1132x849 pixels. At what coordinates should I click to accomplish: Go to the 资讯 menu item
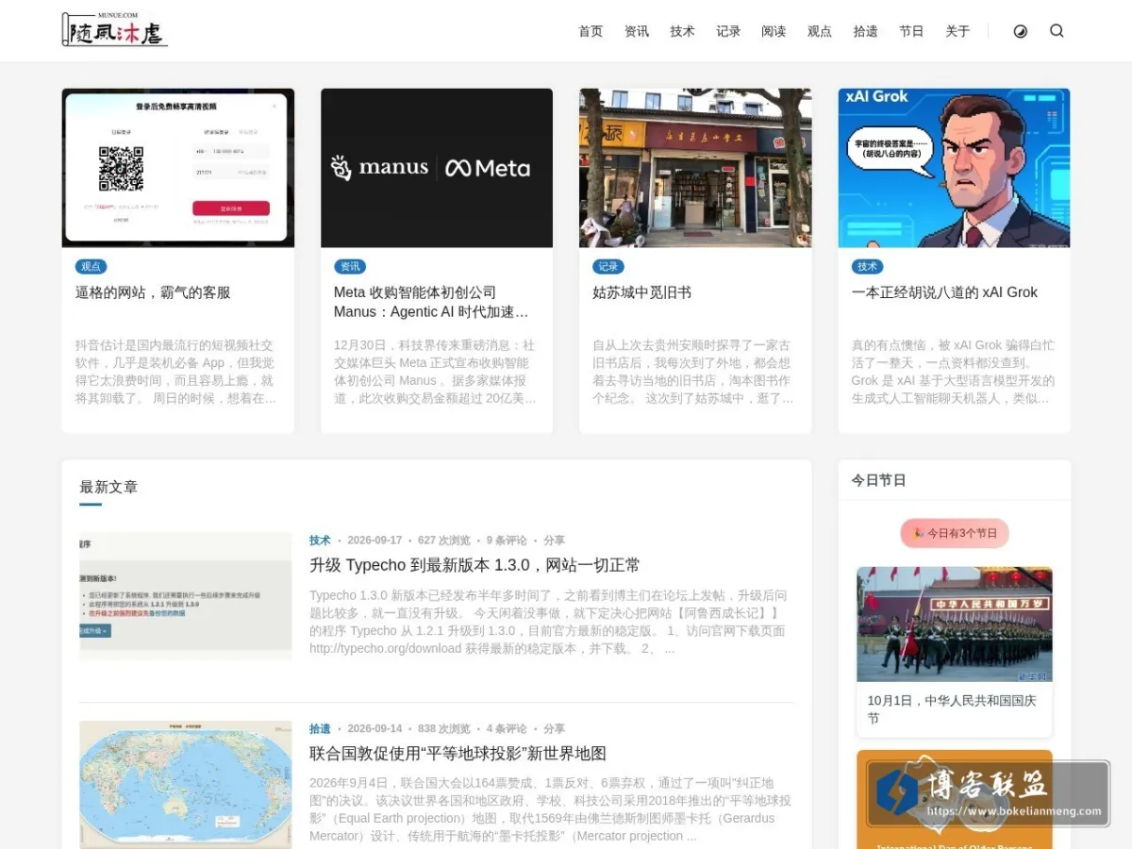tap(637, 31)
